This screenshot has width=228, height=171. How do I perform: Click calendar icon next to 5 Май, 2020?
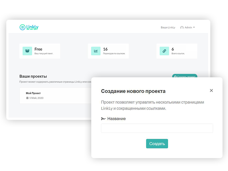click(x=27, y=98)
